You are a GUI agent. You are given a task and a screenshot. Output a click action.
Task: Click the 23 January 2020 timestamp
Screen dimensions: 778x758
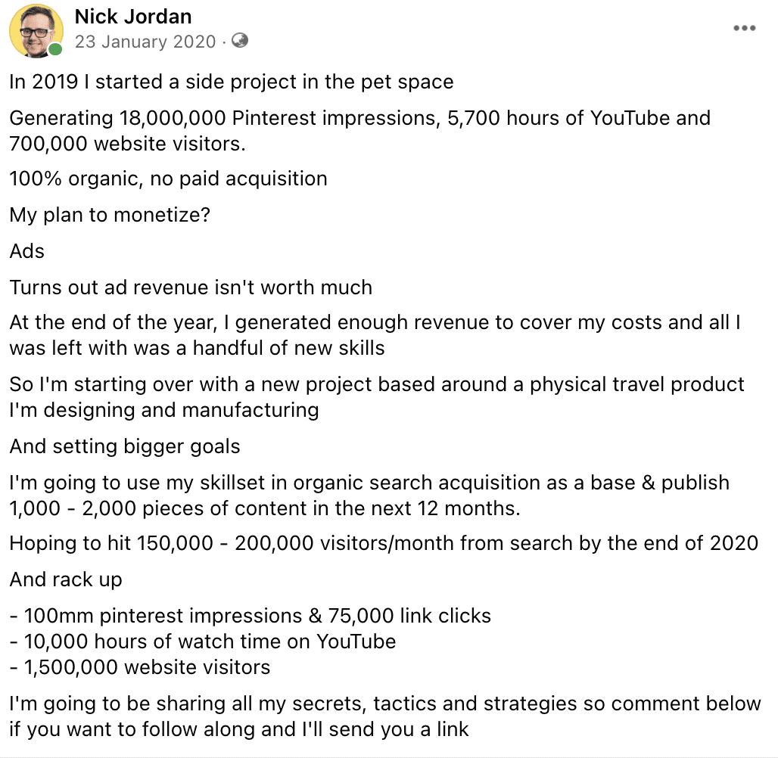click(145, 42)
